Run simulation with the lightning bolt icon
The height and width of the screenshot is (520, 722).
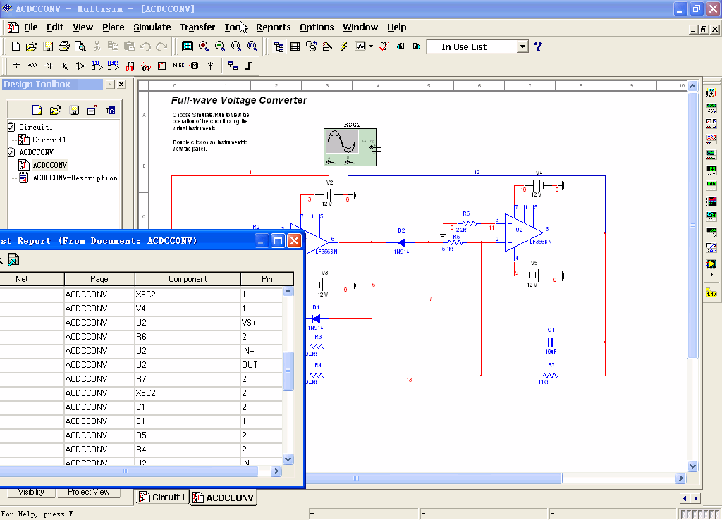point(343,47)
